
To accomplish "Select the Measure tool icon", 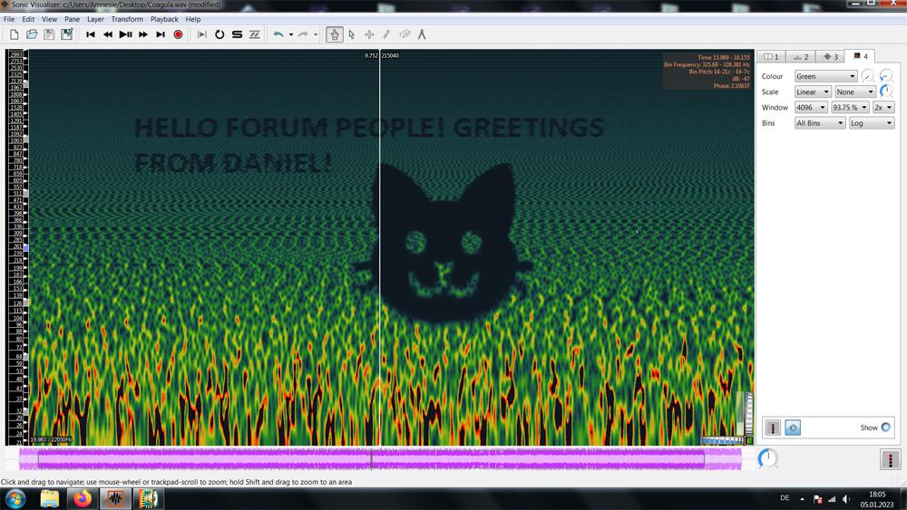I will pyautogui.click(x=422, y=34).
